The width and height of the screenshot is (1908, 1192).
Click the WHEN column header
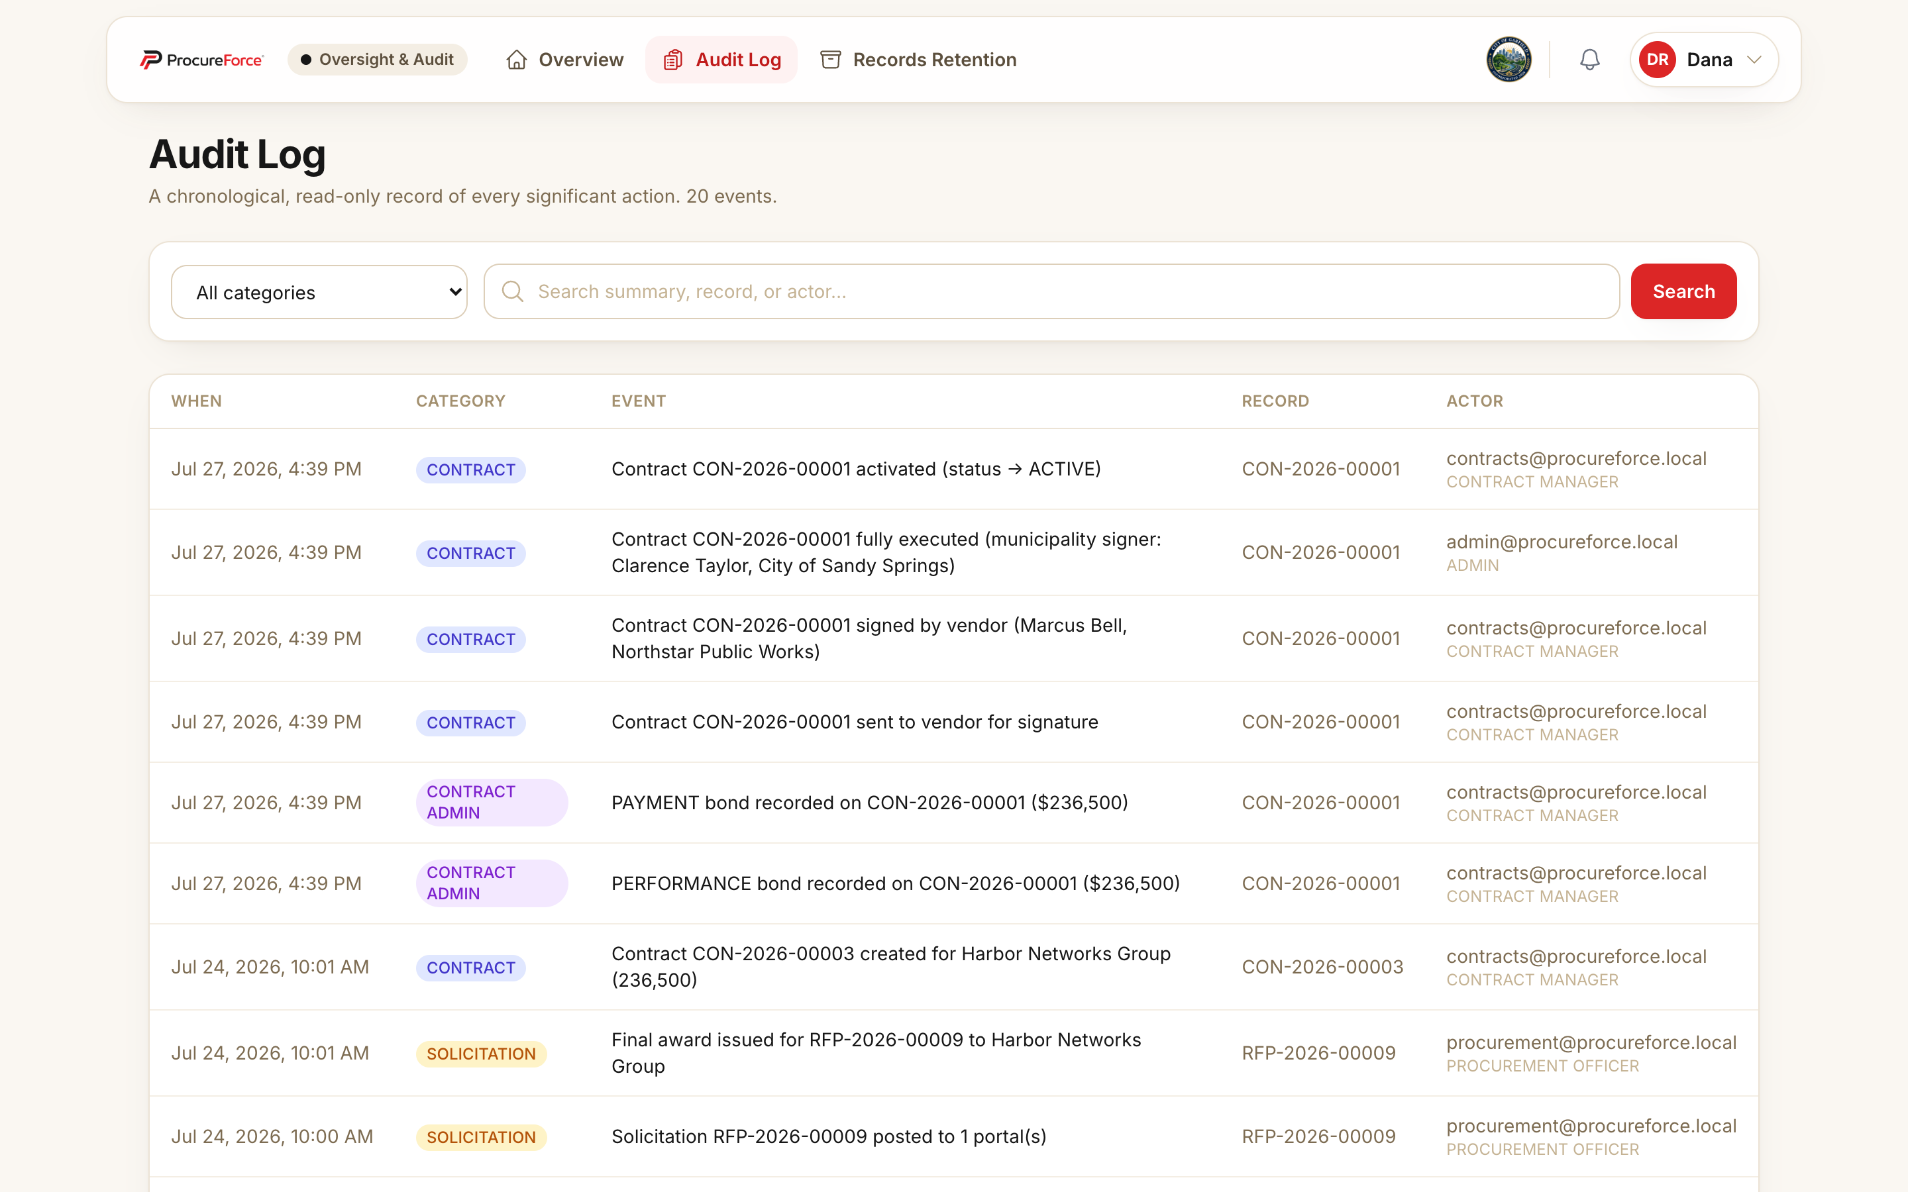click(x=196, y=401)
